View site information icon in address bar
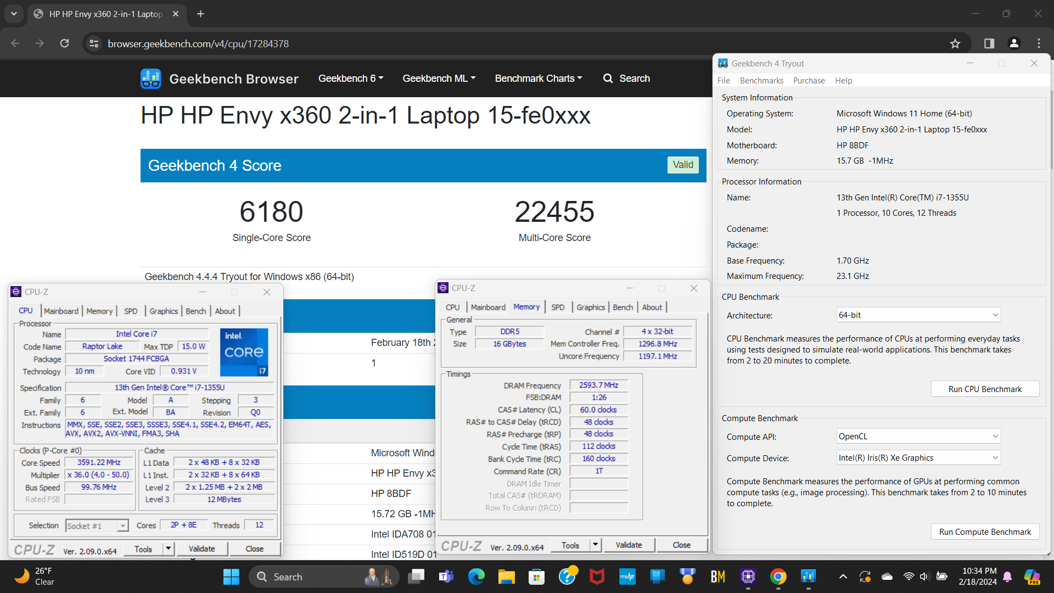1054x593 pixels. [x=94, y=43]
